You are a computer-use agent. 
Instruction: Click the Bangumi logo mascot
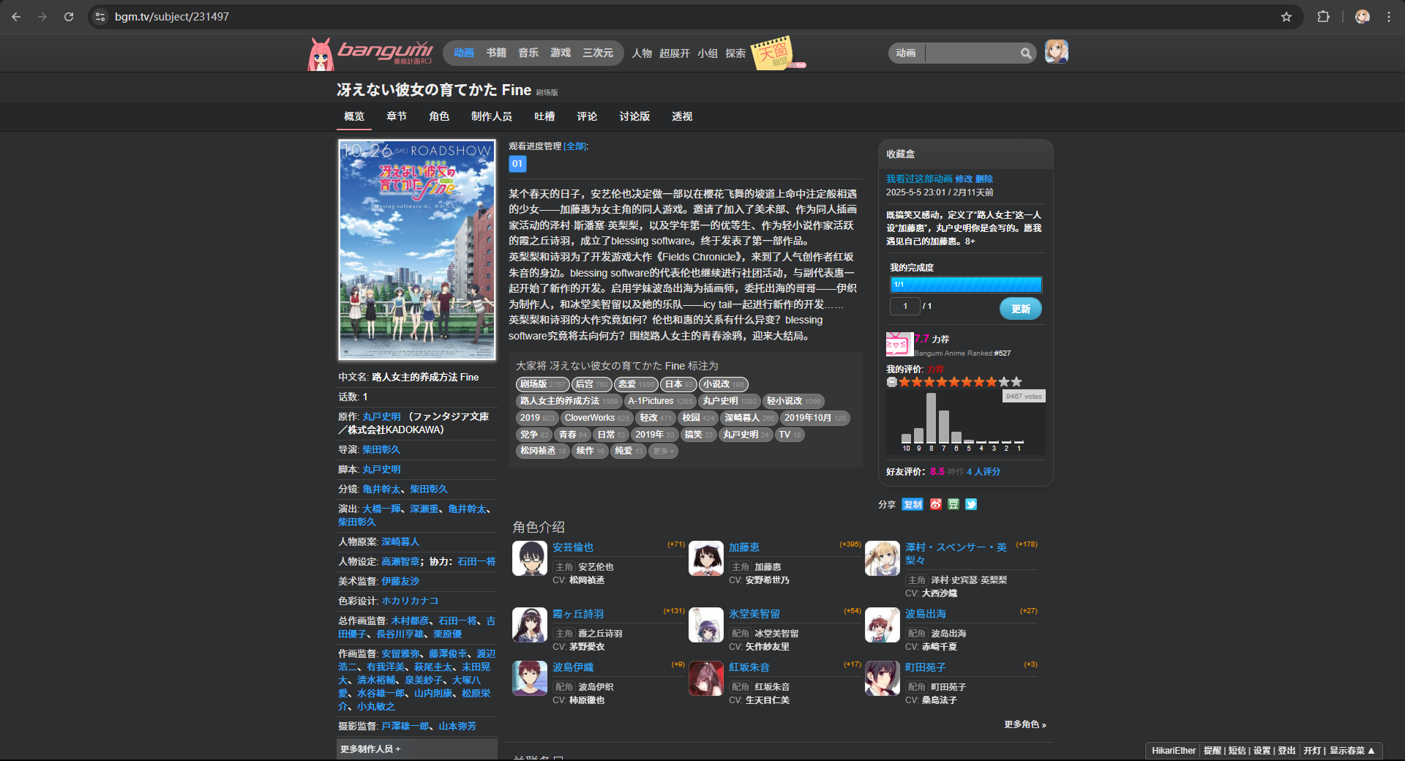tap(321, 54)
